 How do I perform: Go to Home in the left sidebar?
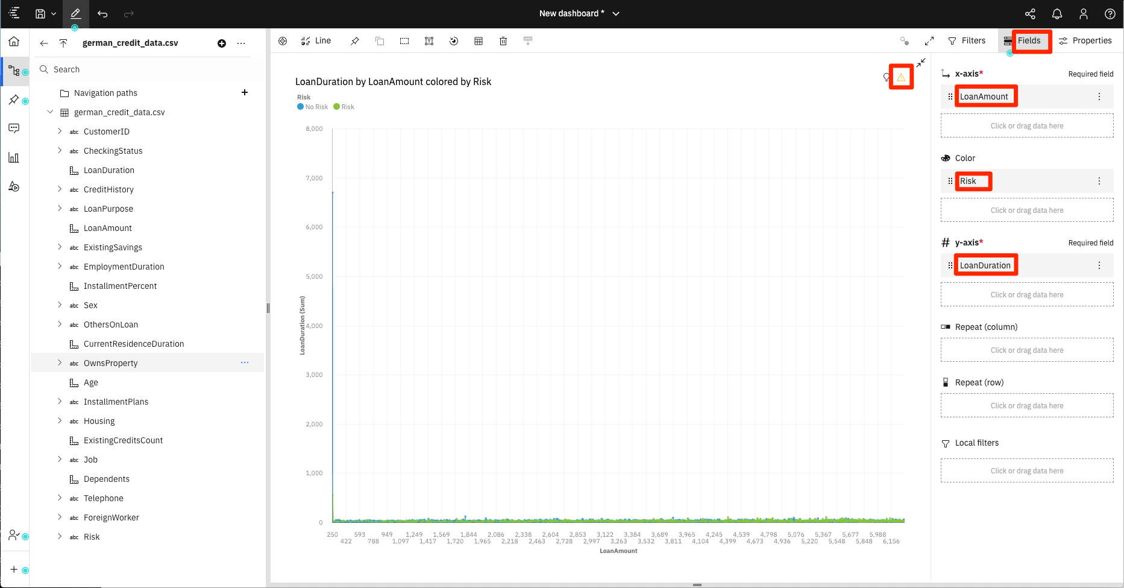(x=14, y=42)
